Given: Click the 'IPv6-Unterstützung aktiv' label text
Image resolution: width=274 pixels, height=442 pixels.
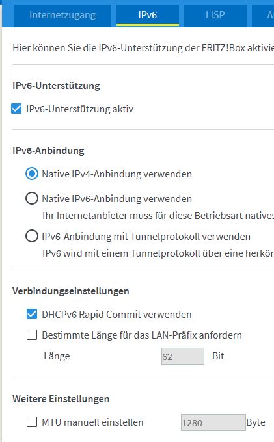Looking at the screenshot, I should [79, 109].
